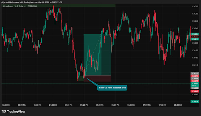
Task: Click the gray 1.36082 price label
Action: tap(195, 88)
